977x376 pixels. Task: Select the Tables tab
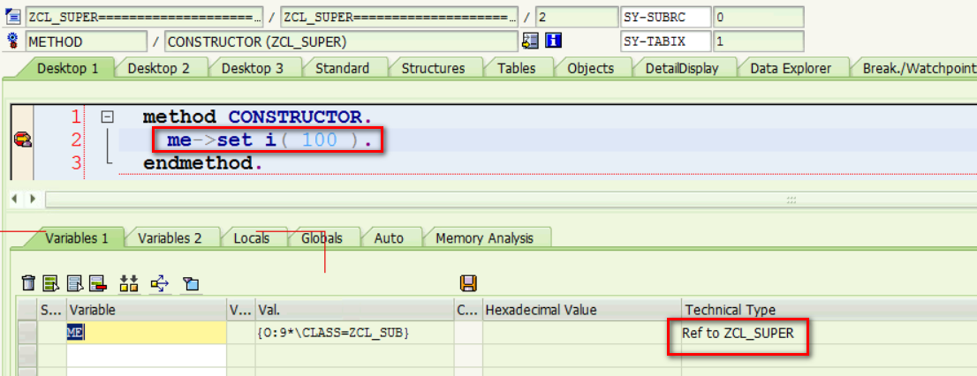point(518,69)
